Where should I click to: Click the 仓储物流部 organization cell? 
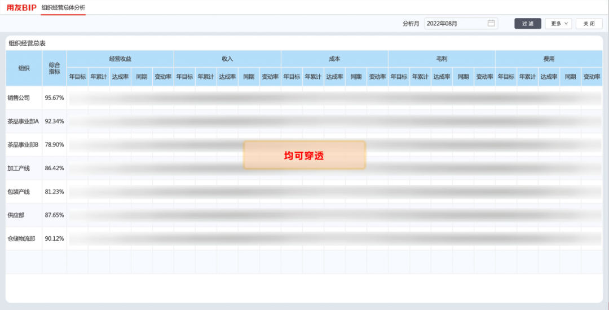tap(21, 238)
